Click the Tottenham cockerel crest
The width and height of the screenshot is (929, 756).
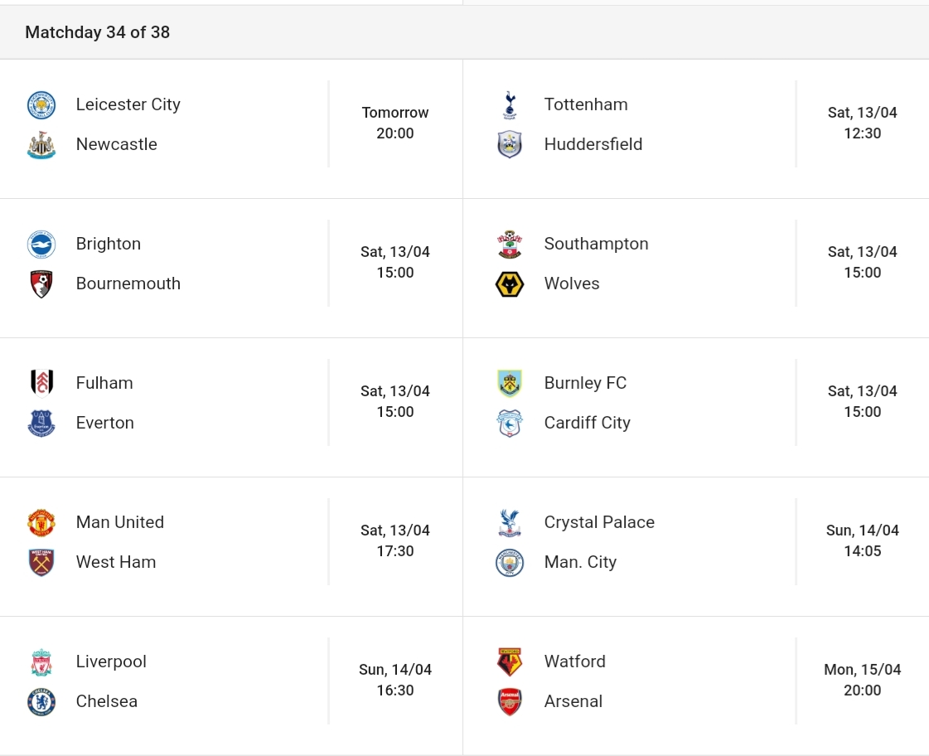(x=510, y=105)
